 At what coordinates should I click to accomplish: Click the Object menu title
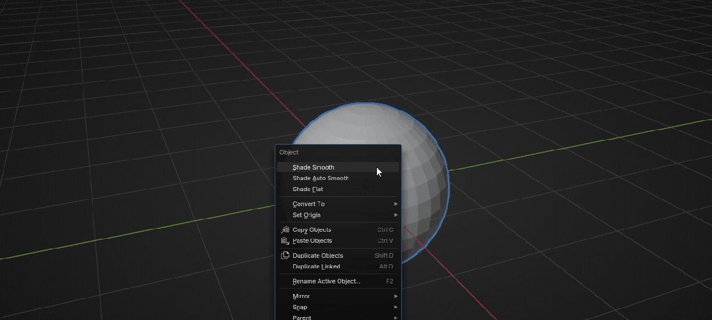[289, 152]
